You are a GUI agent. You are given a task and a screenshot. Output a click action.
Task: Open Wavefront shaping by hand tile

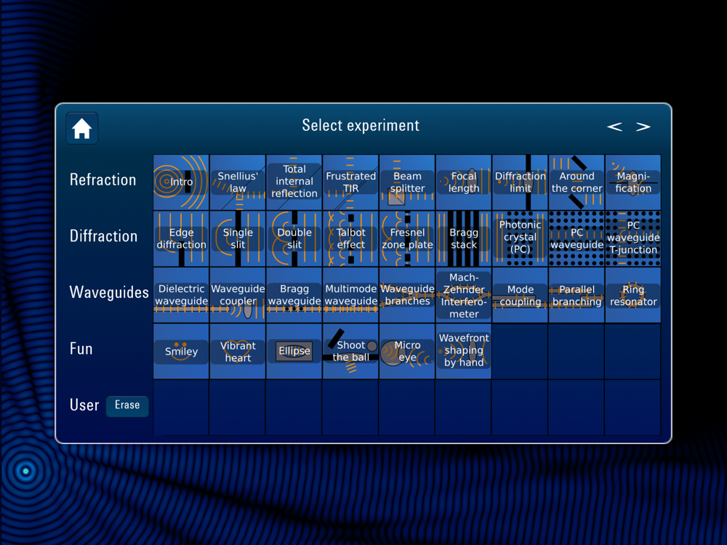click(464, 351)
